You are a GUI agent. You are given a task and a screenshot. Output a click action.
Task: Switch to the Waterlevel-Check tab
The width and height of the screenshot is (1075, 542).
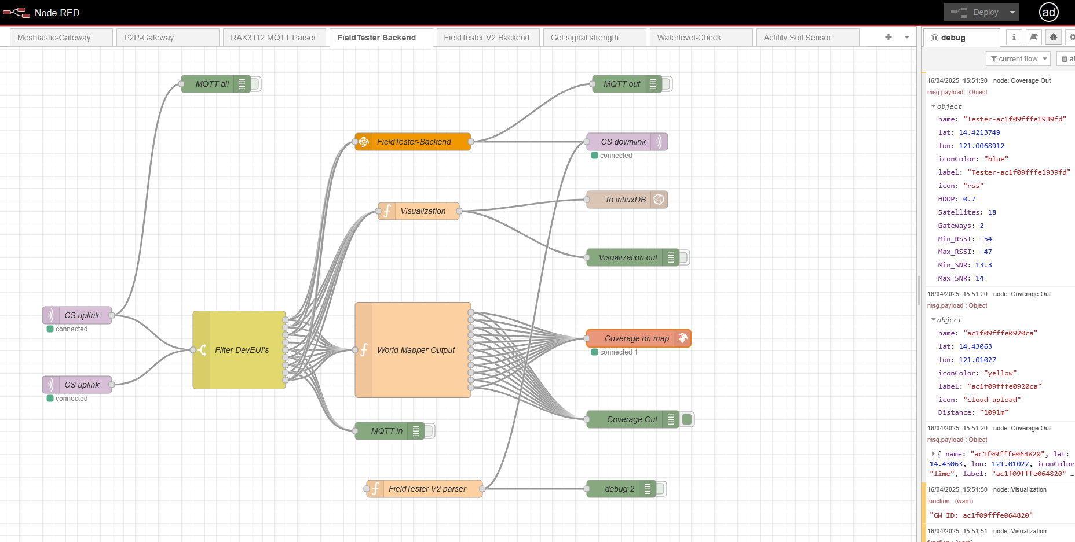(x=689, y=38)
